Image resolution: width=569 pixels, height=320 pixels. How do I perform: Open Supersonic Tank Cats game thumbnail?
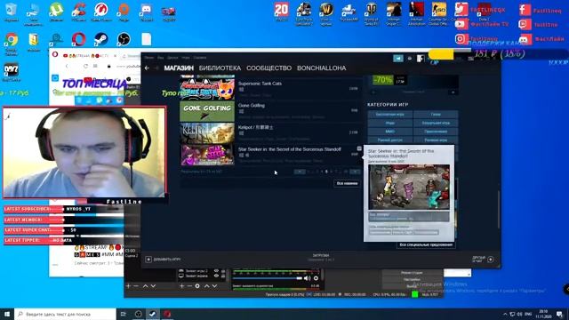point(207,88)
